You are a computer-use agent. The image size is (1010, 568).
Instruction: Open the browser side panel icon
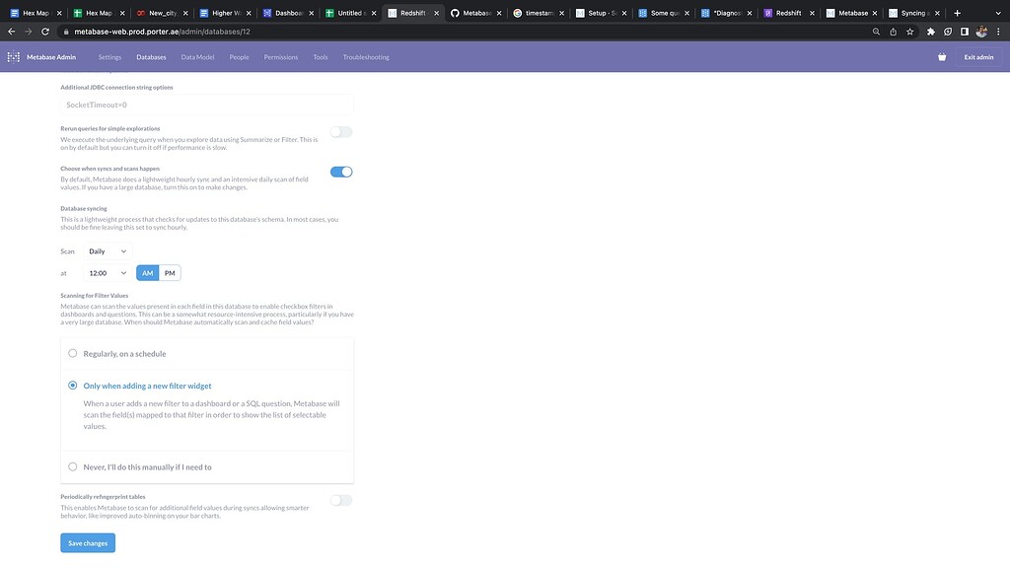point(963,31)
